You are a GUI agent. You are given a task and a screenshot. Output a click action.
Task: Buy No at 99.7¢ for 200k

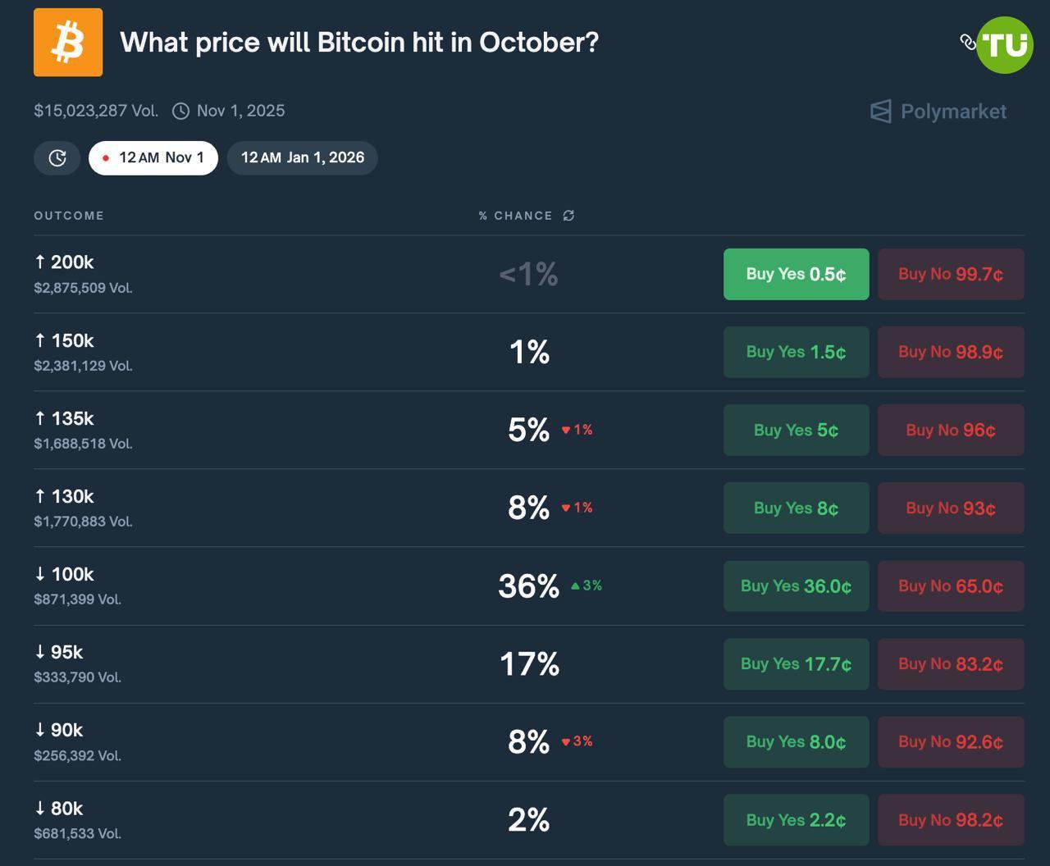951,274
